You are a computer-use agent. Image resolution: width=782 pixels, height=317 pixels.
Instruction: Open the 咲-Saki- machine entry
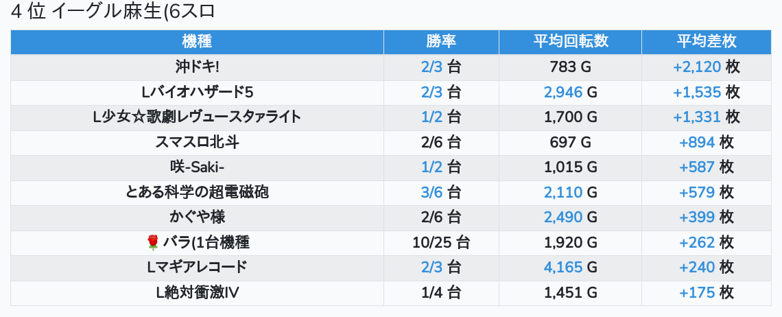pos(197,167)
